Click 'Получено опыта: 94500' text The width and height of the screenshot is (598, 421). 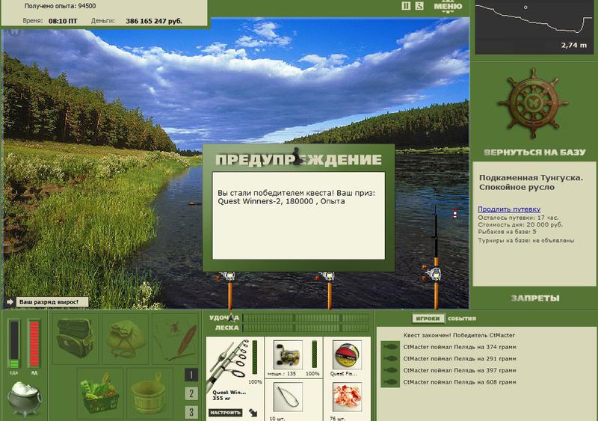[x=60, y=6]
